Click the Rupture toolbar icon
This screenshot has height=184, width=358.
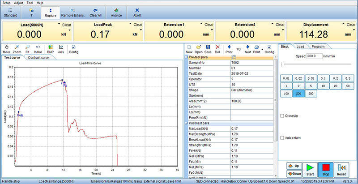[50, 12]
